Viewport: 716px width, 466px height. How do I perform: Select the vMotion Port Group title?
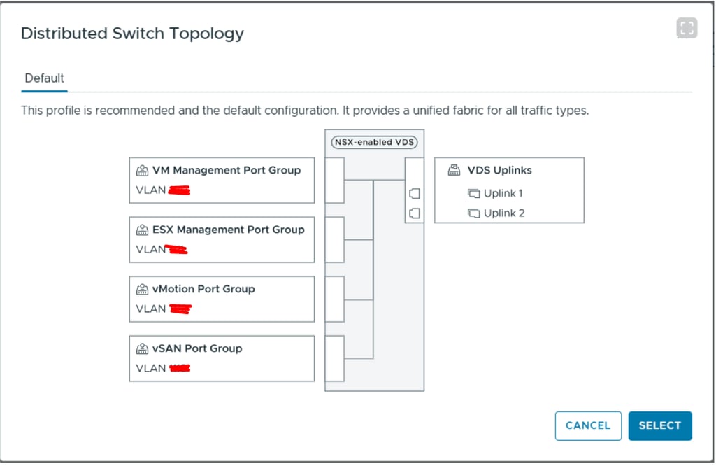[x=203, y=289]
